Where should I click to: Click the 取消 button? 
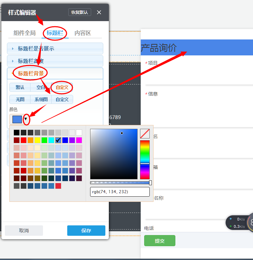24,231
